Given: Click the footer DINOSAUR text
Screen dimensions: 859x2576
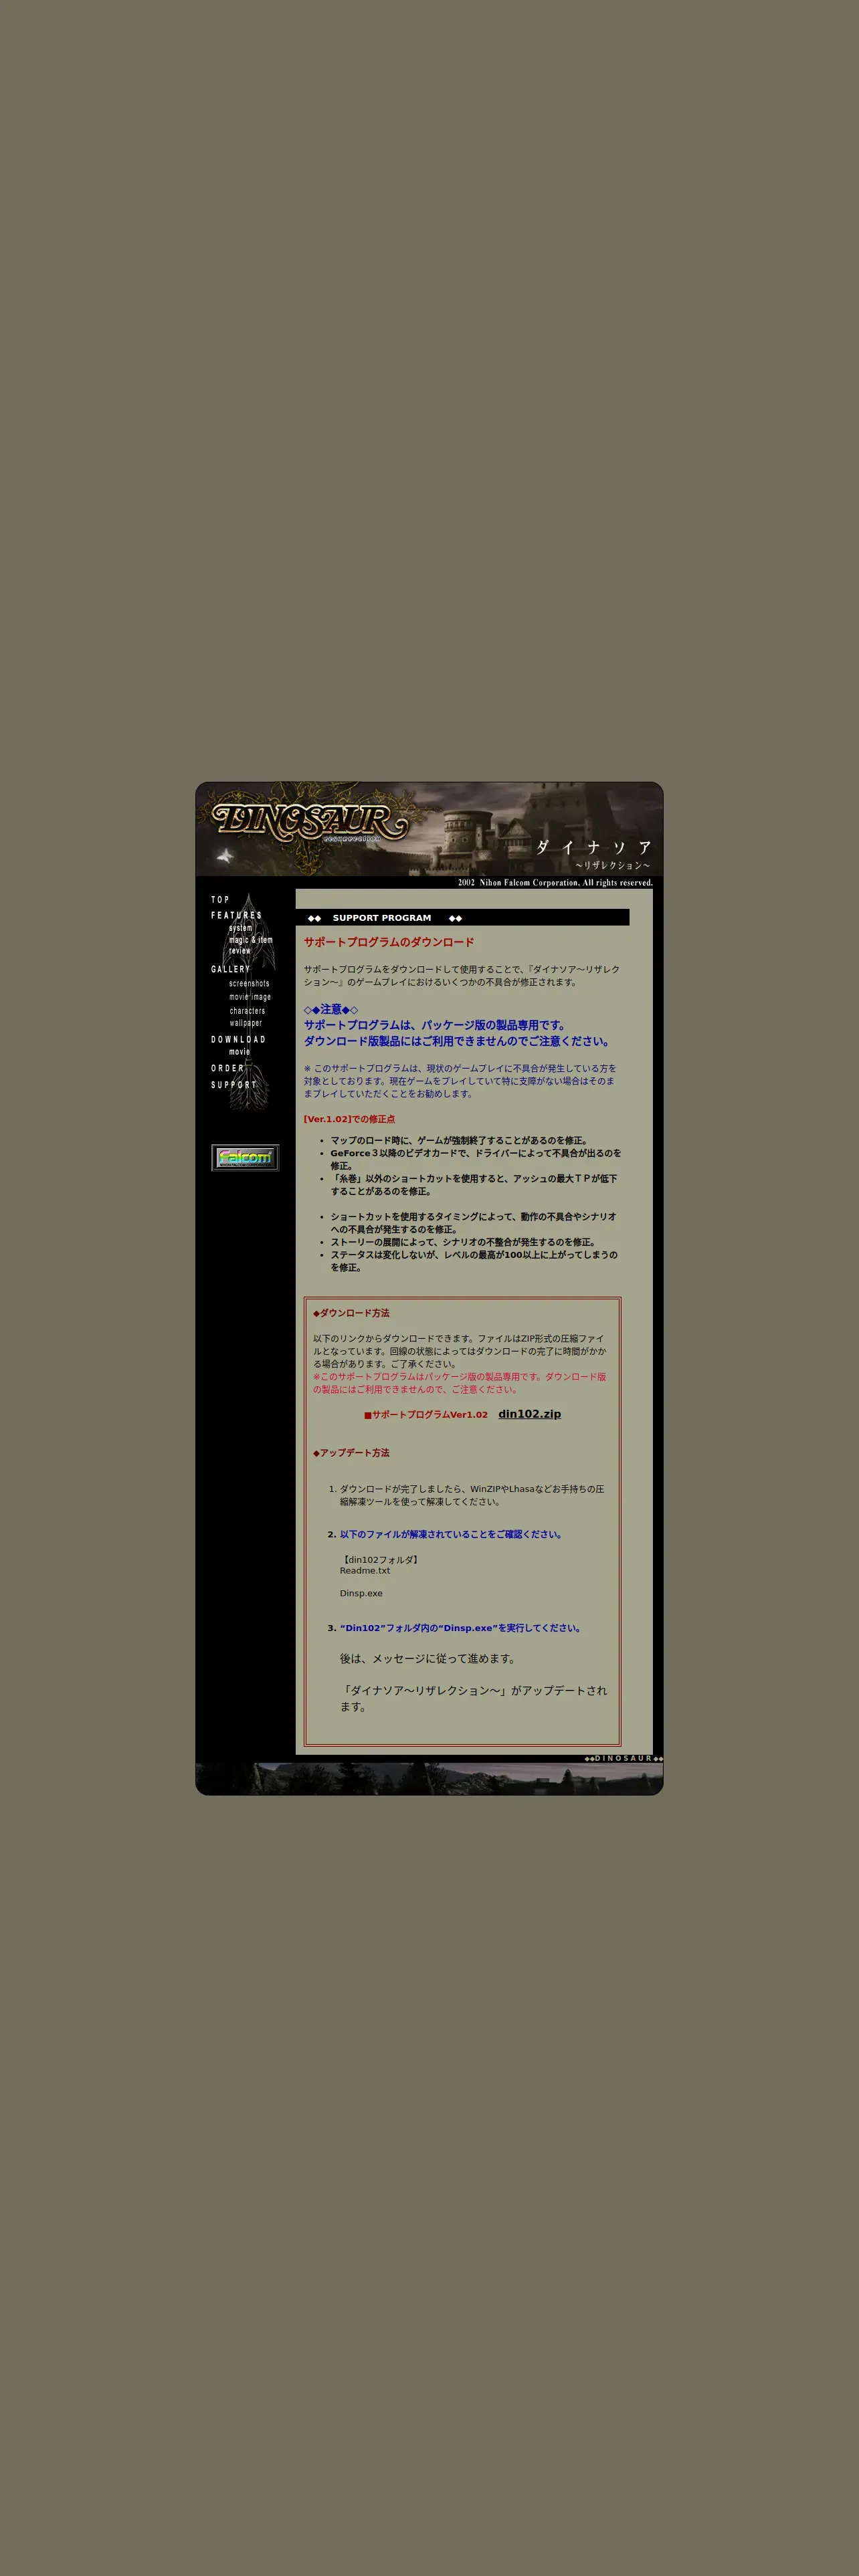Looking at the screenshot, I should point(624,1758).
